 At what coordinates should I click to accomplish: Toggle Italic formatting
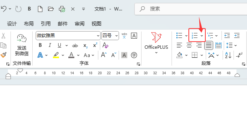point(50,45)
